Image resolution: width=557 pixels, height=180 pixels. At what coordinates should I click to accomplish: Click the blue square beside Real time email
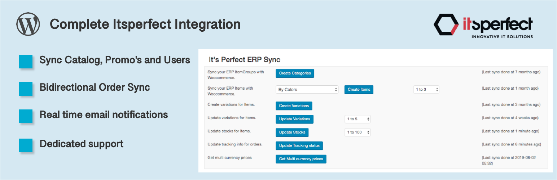[x=26, y=116]
